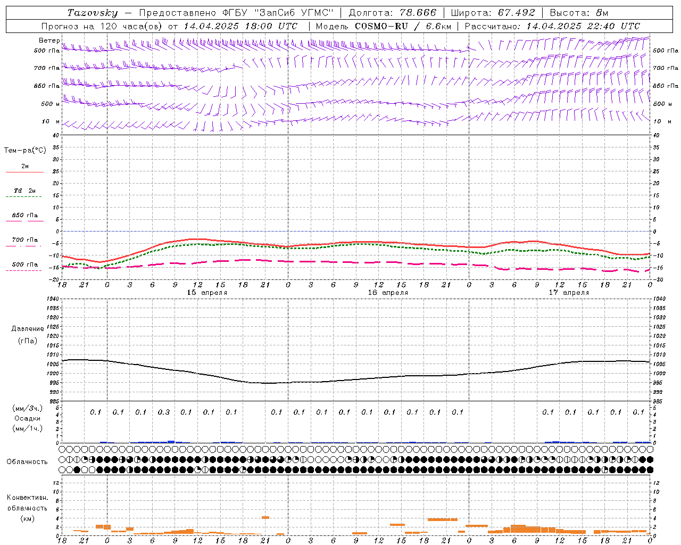Click "500 гПа" label directly below "Ветер"
Image resolution: width=681 pixels, height=545 pixels.
(x=47, y=51)
